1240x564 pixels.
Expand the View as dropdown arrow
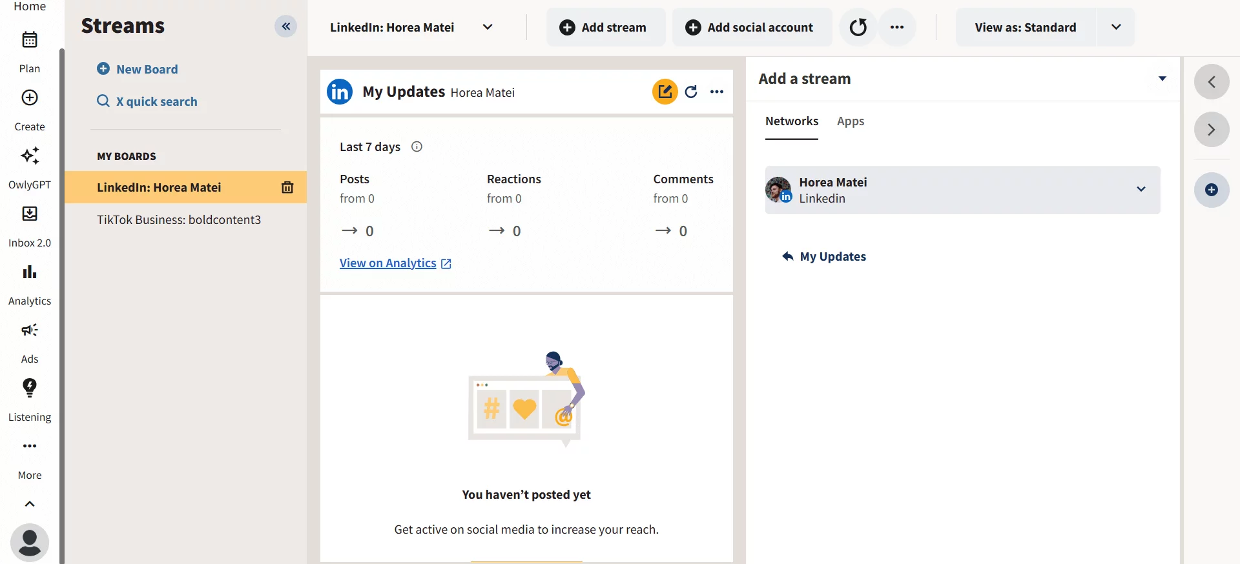point(1116,27)
